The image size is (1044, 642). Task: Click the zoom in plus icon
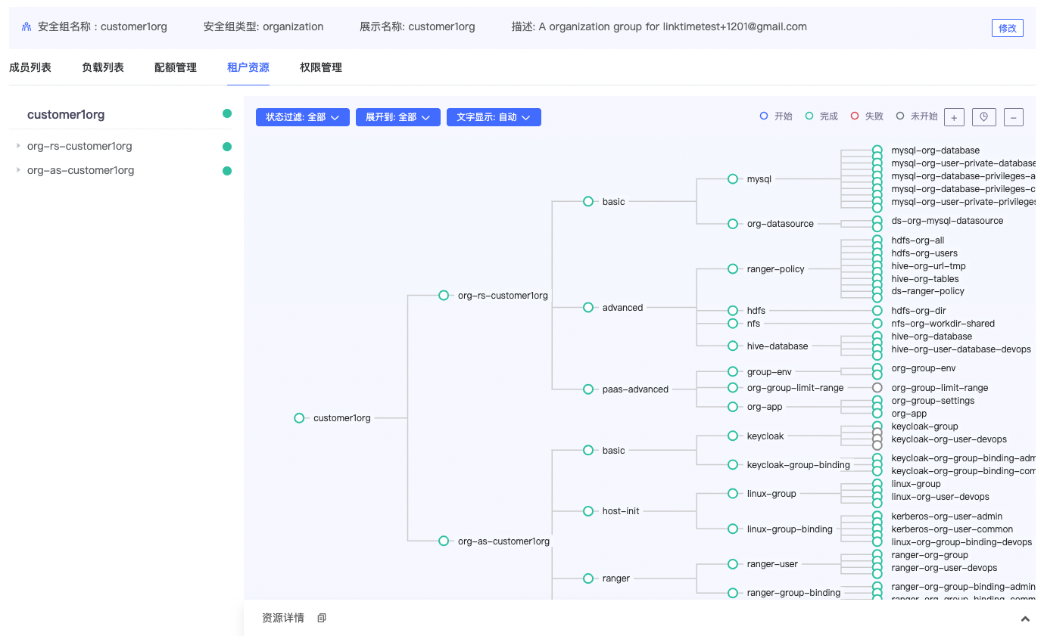click(x=954, y=117)
